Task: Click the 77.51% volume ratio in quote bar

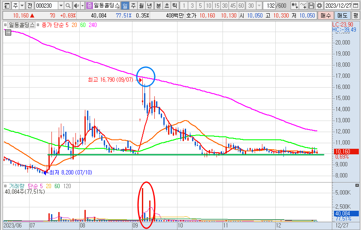Action: pos(123,16)
